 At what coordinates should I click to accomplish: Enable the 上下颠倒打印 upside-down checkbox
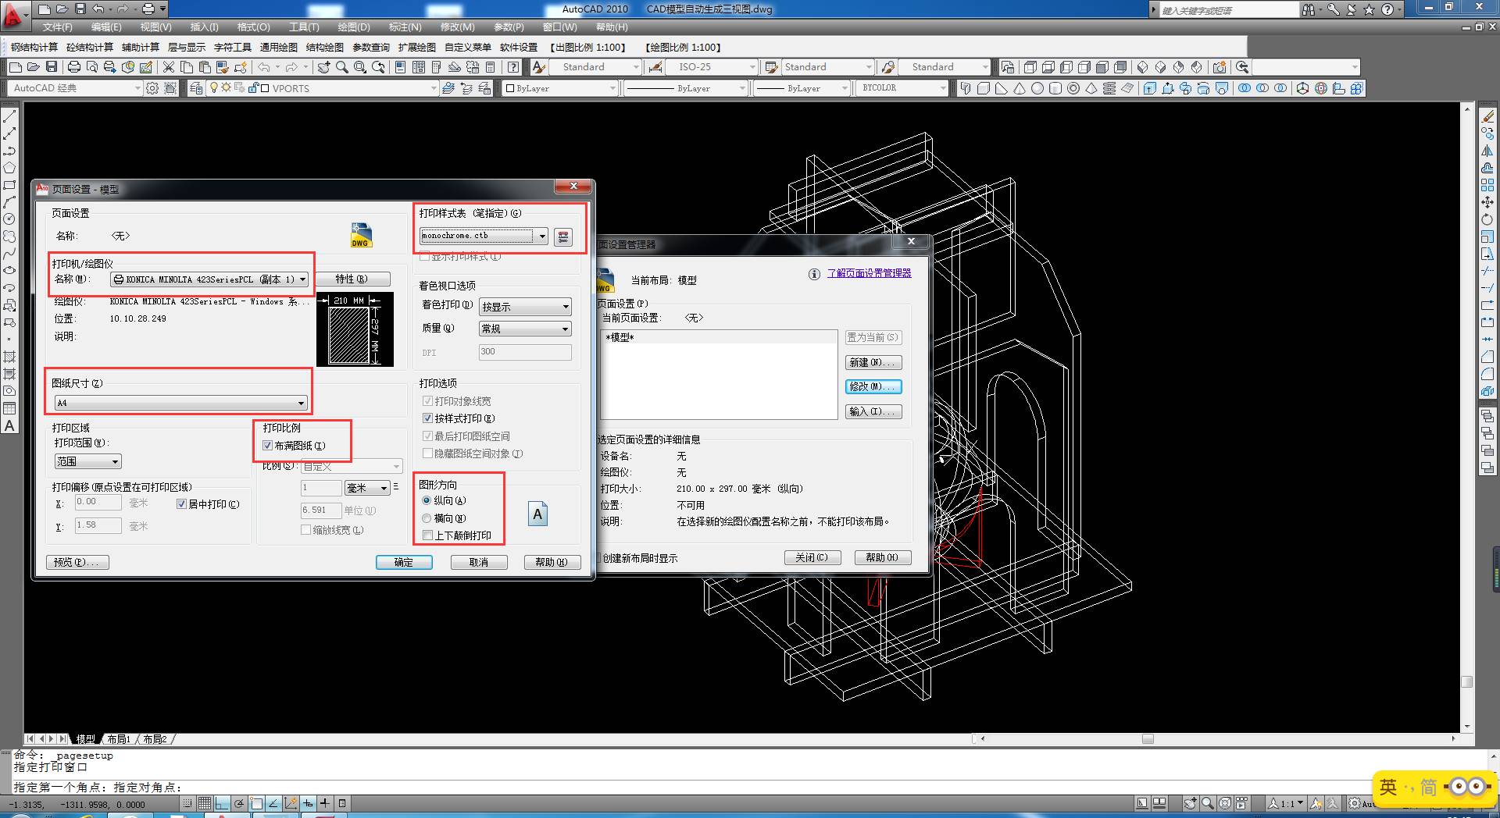[x=427, y=535]
